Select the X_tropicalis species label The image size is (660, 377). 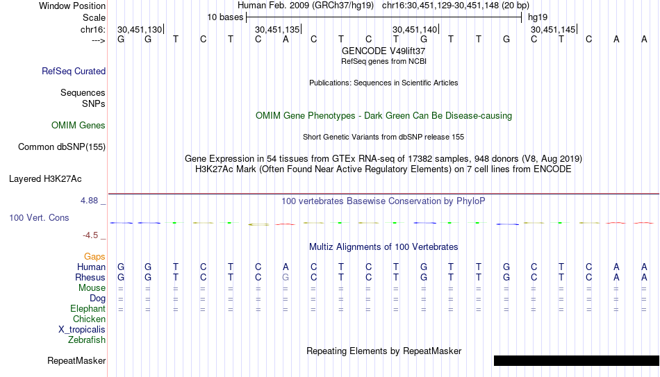82,330
